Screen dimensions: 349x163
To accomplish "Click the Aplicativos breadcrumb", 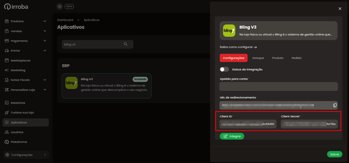I will click(91, 20).
